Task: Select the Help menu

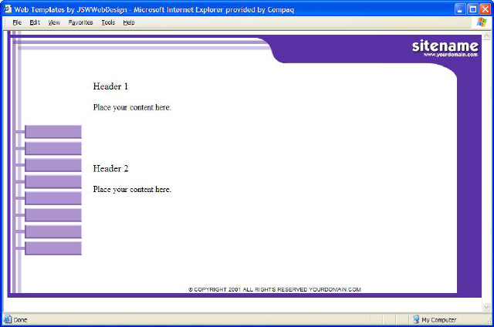Action: 129,22
